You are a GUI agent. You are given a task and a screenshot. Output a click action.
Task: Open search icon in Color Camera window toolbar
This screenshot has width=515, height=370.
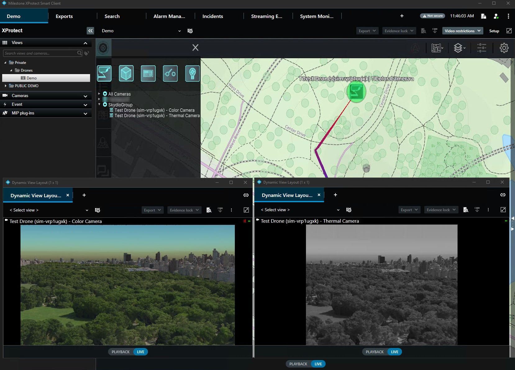pos(209,210)
